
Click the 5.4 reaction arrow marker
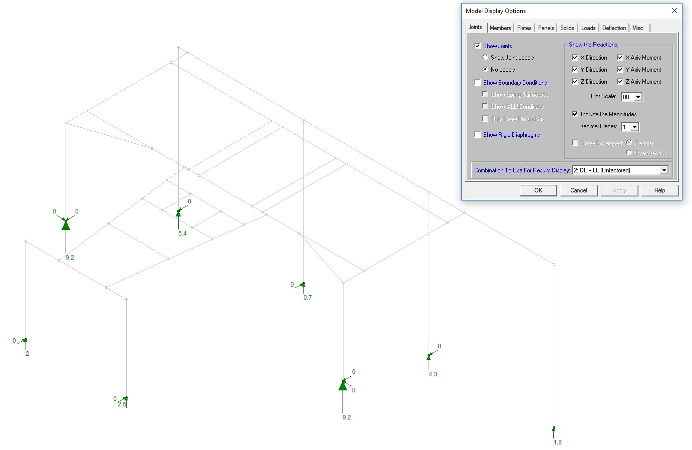pyautogui.click(x=178, y=213)
